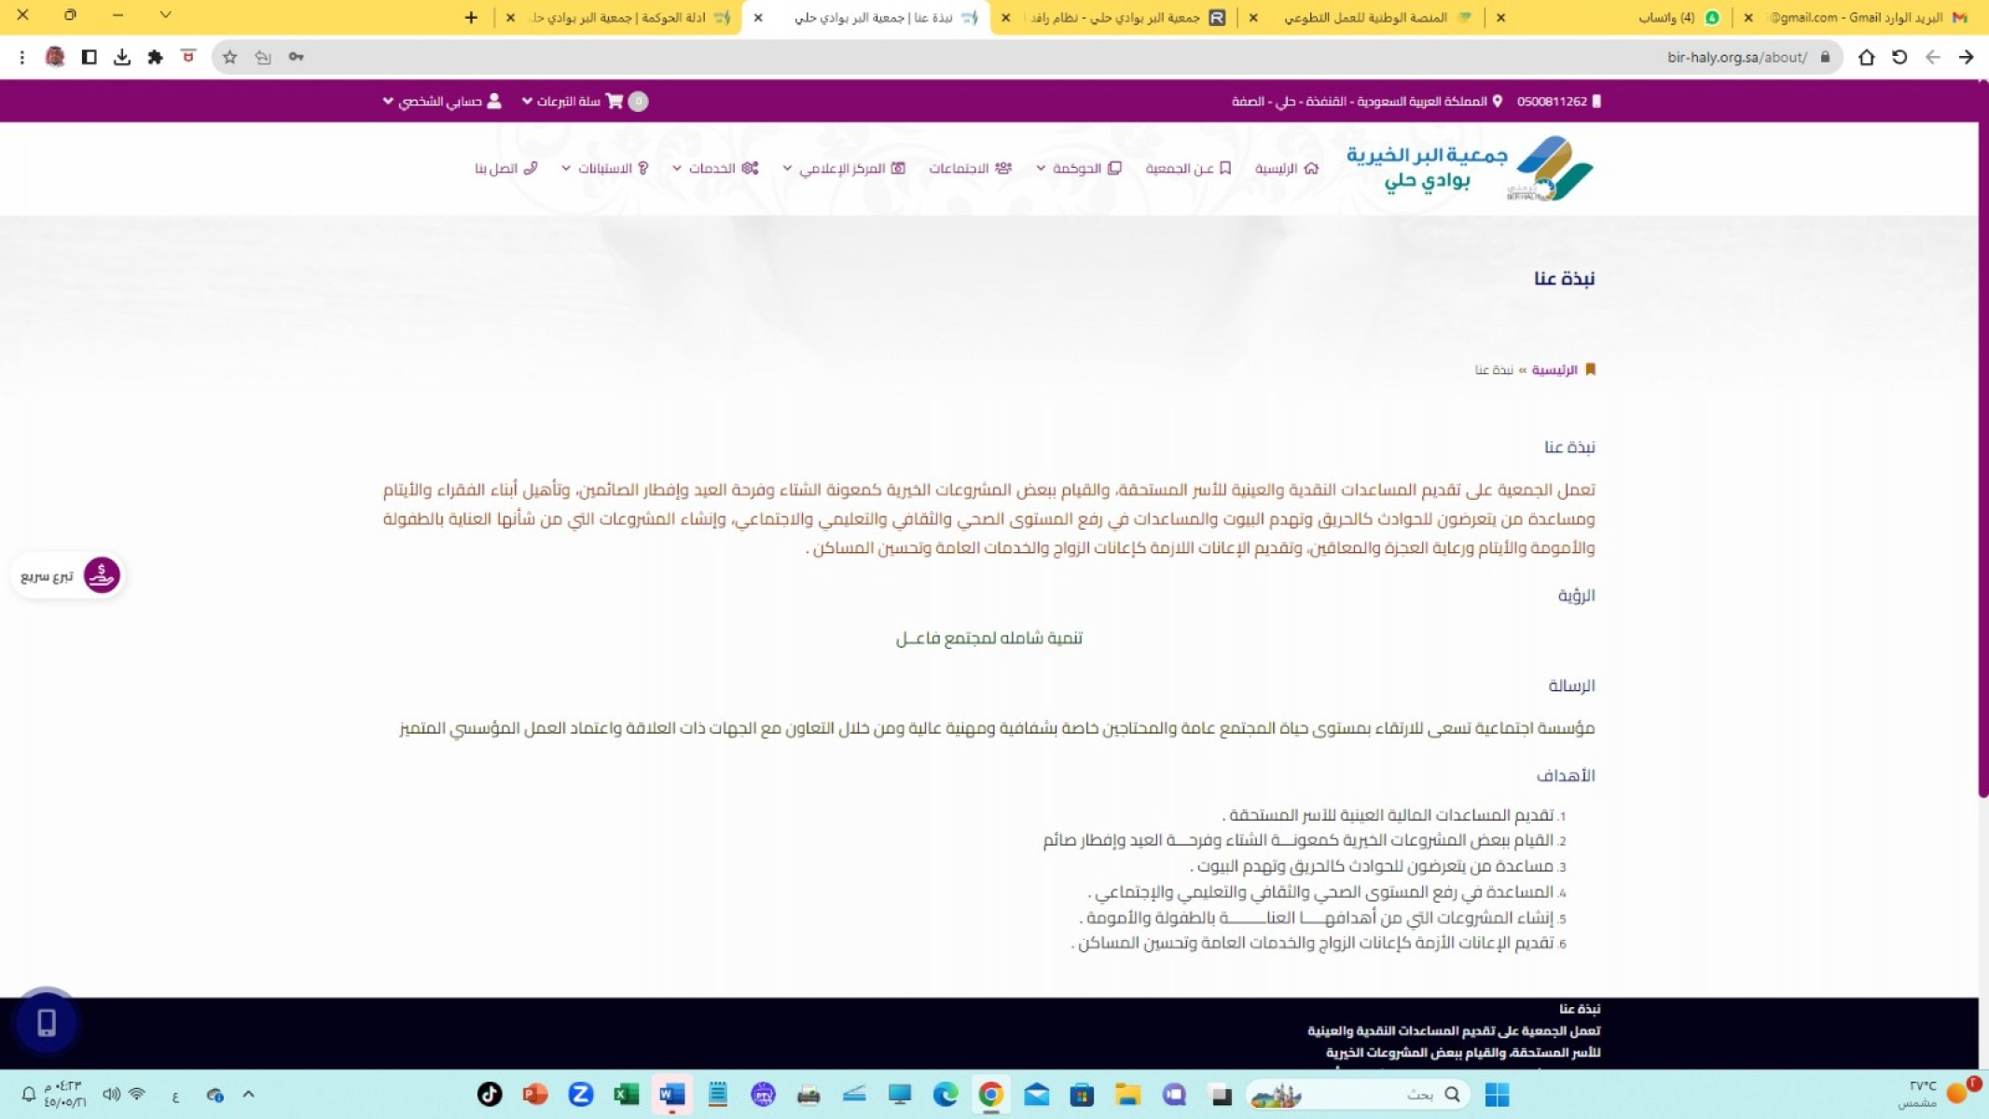The width and height of the screenshot is (1989, 1119).
Task: Open the Extensions puzzle menu
Action: click(155, 57)
